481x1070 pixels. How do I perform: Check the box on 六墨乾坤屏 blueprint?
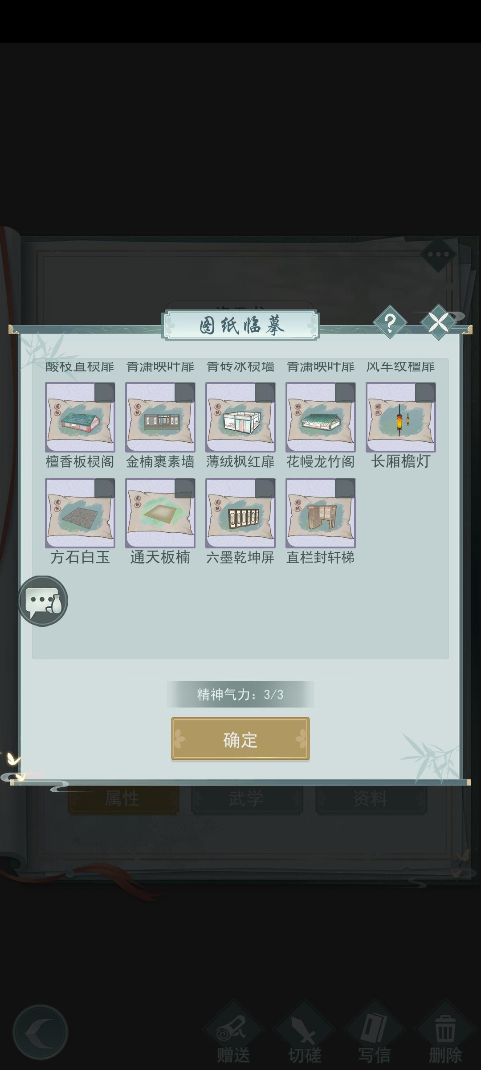click(265, 489)
